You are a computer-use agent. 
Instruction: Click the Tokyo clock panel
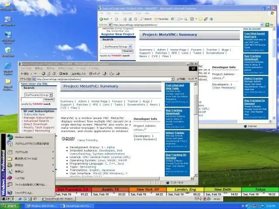pyautogui.click(x=260, y=192)
